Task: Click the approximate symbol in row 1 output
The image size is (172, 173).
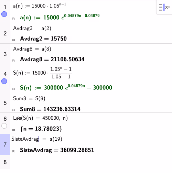Action: point(14,18)
